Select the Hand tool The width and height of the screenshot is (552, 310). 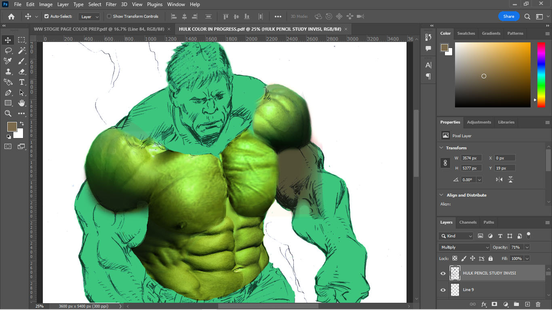[22, 103]
